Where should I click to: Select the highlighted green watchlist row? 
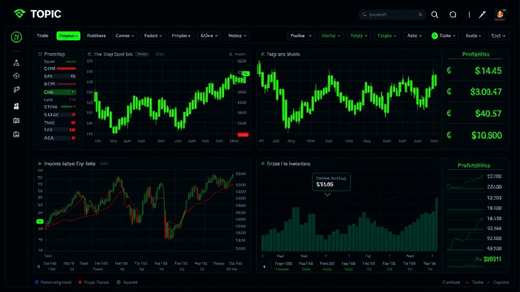pyautogui.click(x=60, y=92)
